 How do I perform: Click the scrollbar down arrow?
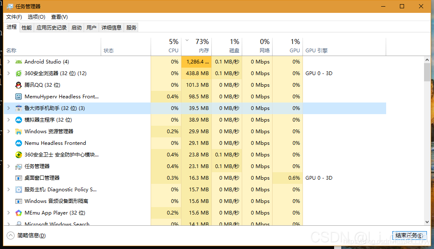pos(427,222)
